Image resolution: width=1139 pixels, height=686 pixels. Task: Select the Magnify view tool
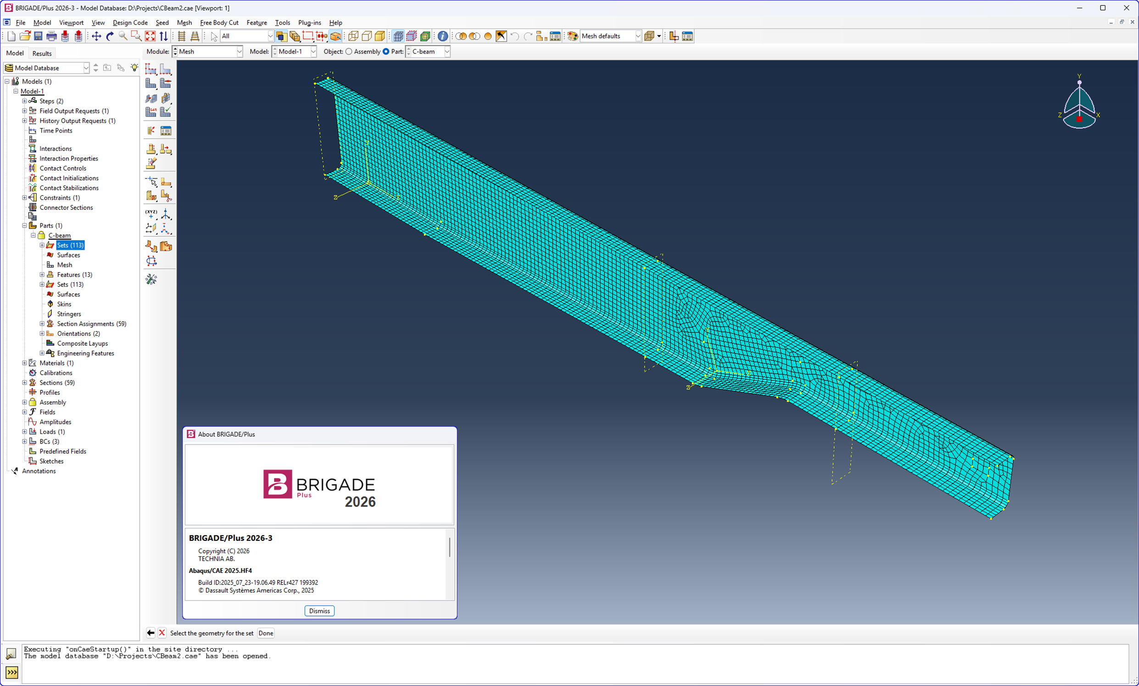click(x=123, y=36)
